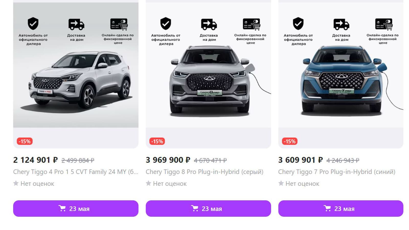Click the online deal card icon on Tiggo 7 card
This screenshot has height=230, width=409.
tap(384, 24)
